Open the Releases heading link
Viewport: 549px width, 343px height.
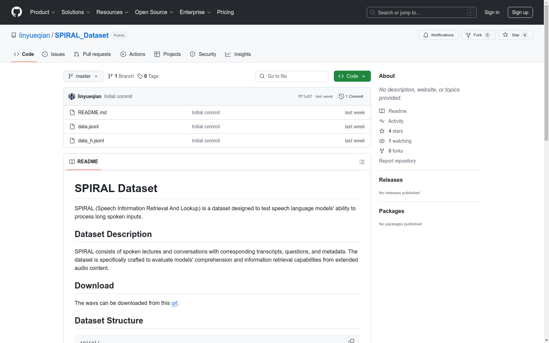click(391, 180)
